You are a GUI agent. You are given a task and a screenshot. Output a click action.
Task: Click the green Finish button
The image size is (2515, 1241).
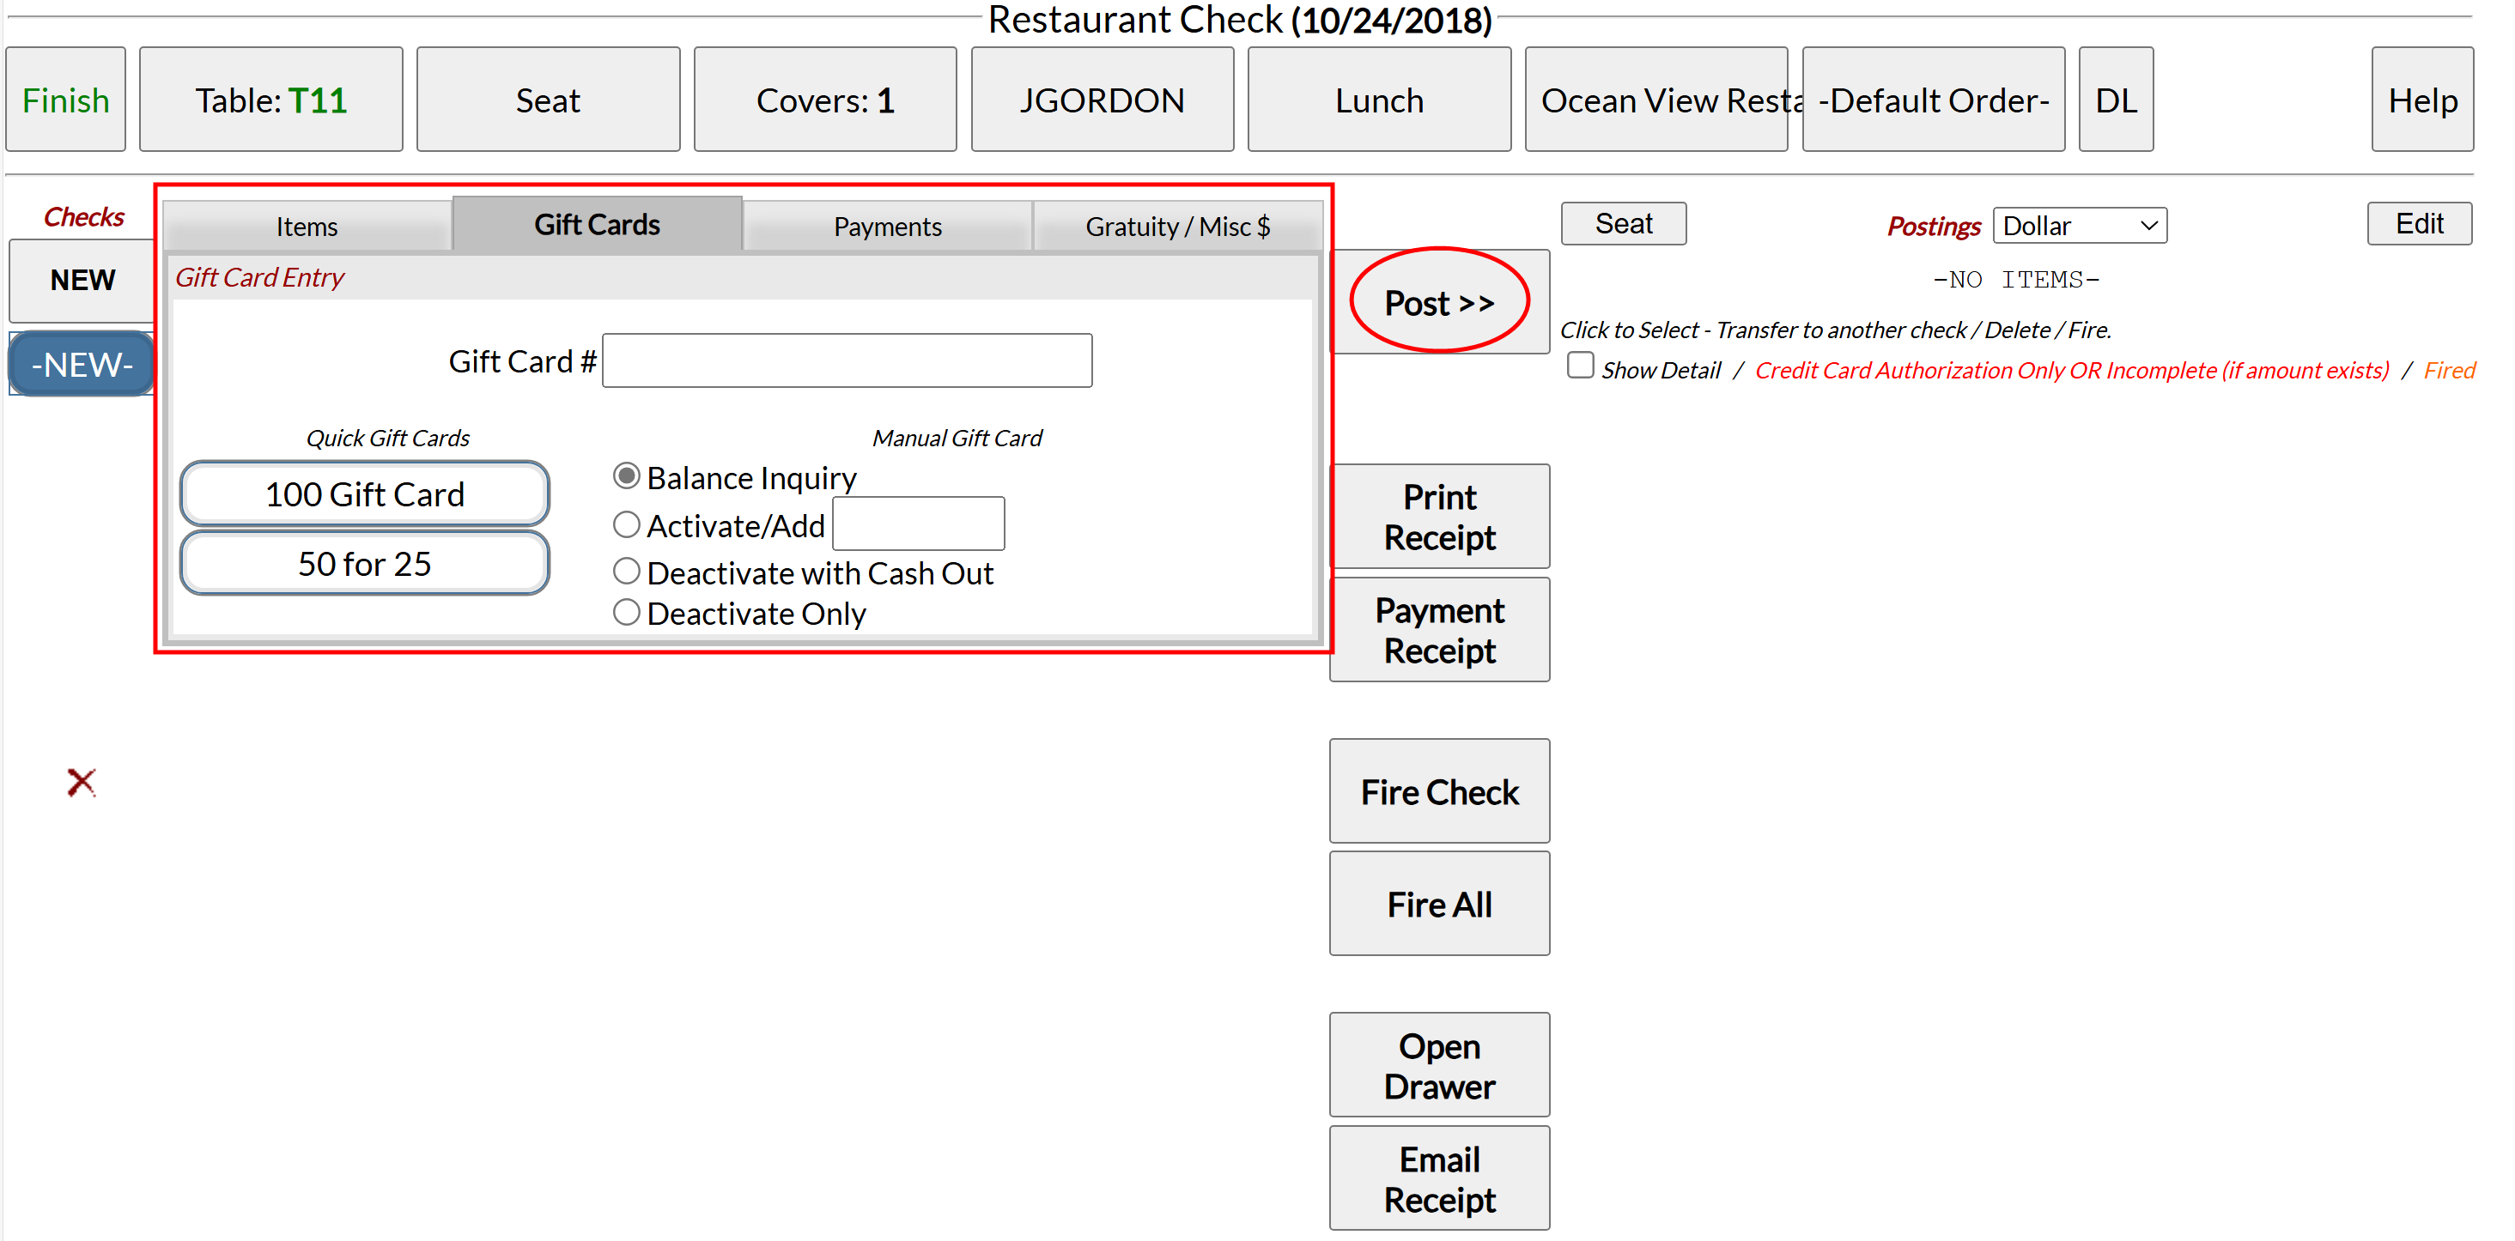[x=65, y=100]
